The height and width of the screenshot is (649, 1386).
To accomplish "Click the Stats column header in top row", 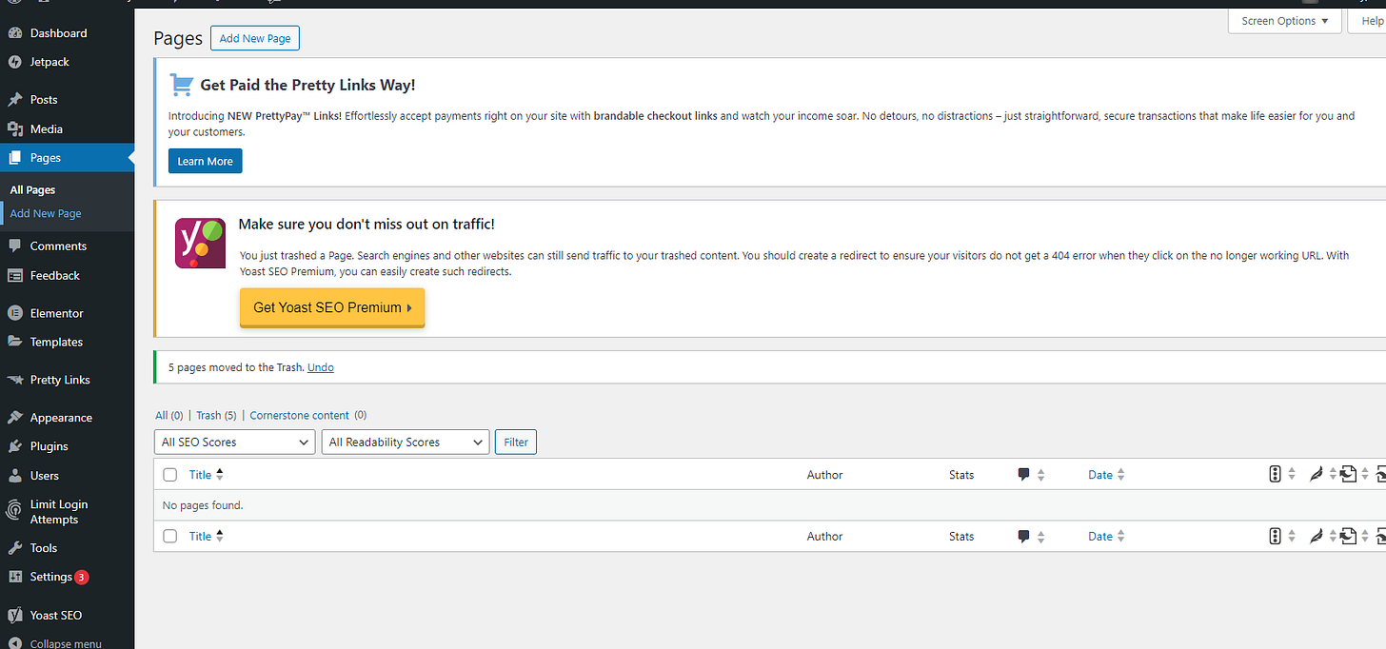I will coord(961,475).
